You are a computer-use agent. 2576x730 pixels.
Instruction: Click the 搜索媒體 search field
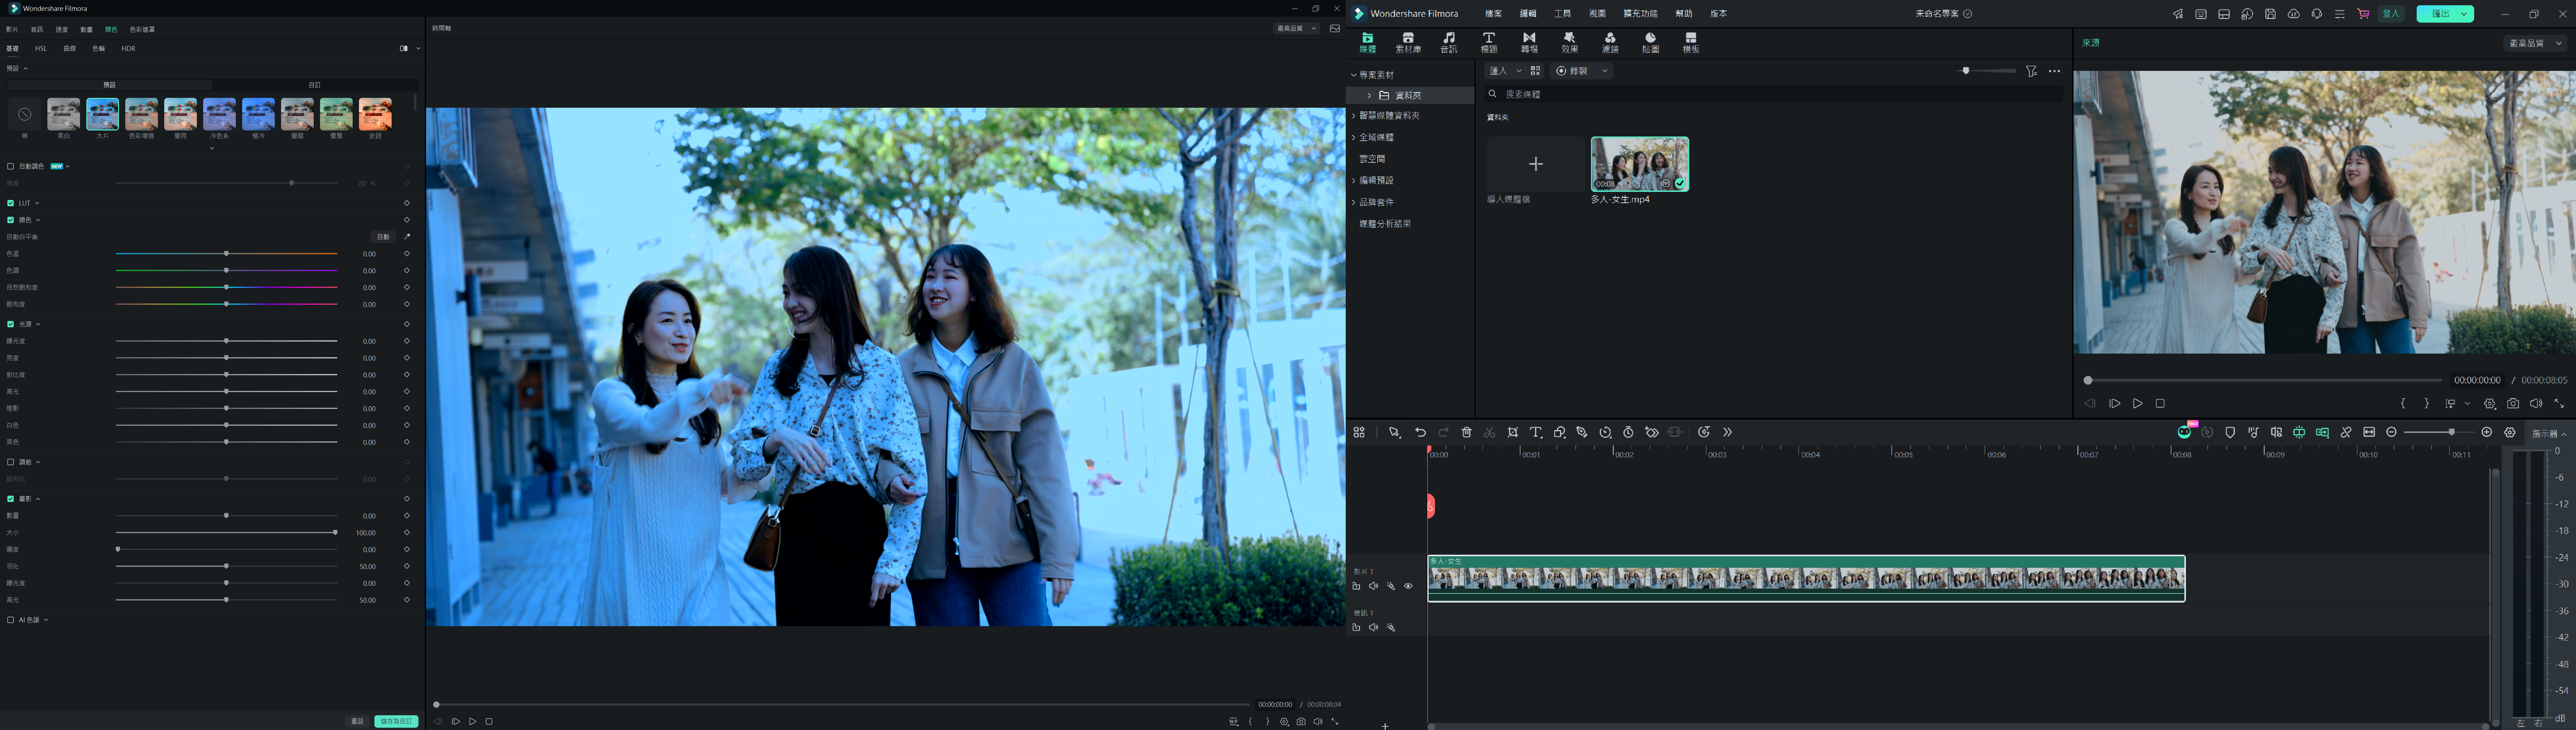click(x=1774, y=94)
